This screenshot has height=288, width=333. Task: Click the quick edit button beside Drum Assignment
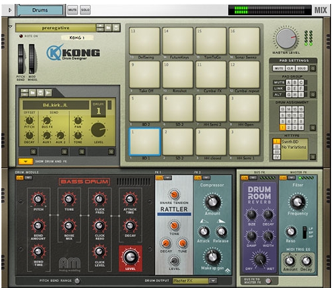point(313,128)
